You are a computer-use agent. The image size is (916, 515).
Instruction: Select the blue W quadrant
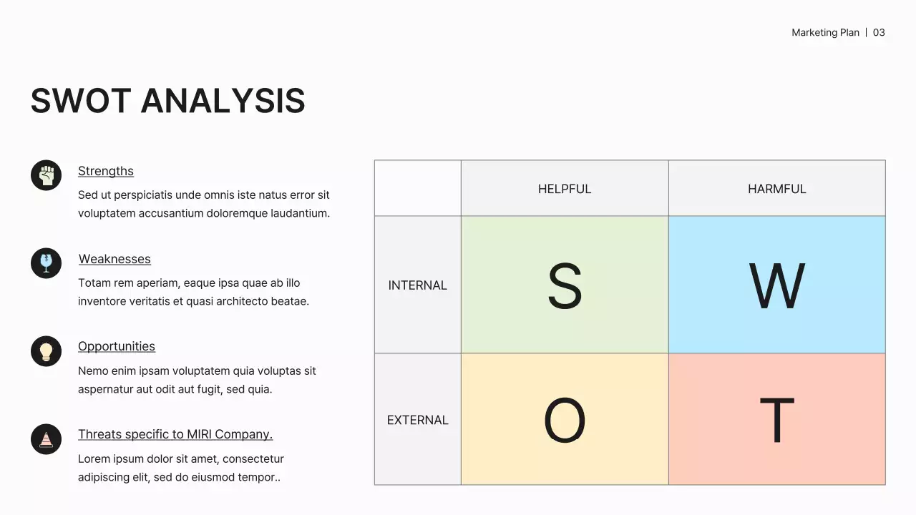point(776,285)
